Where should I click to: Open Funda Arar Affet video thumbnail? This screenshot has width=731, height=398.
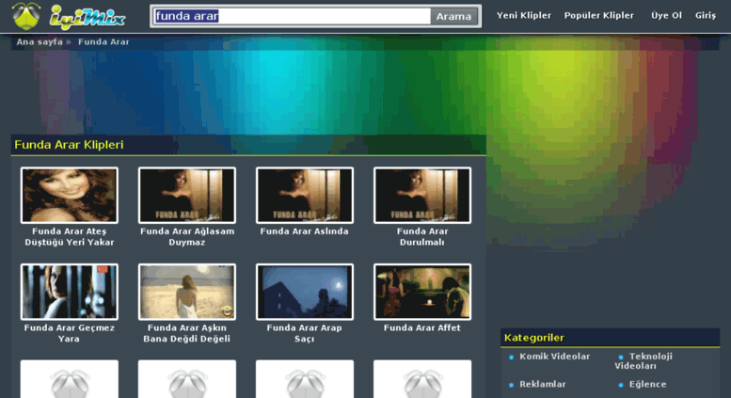pyautogui.click(x=422, y=292)
